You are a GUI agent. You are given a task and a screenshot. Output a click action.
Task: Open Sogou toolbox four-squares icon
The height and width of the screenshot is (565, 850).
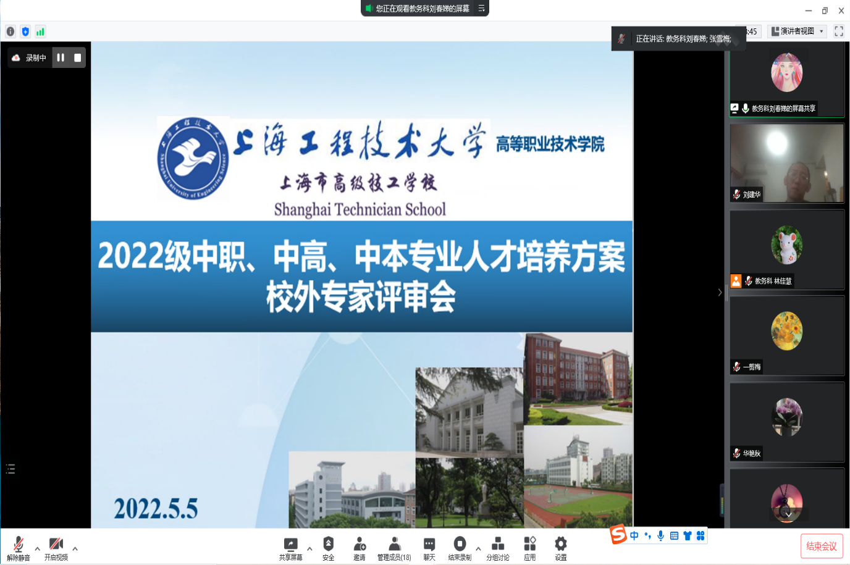click(x=701, y=535)
